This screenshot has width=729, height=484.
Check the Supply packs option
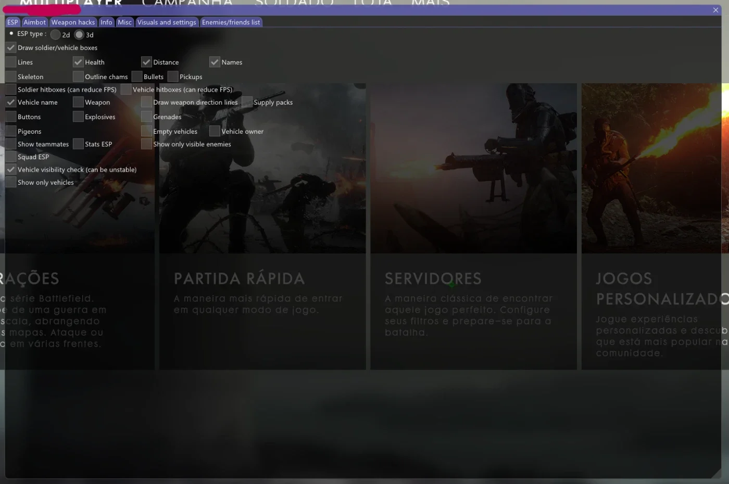click(247, 102)
